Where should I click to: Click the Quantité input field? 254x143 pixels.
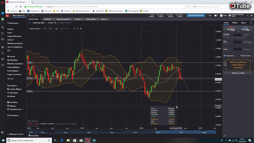click(x=238, y=35)
